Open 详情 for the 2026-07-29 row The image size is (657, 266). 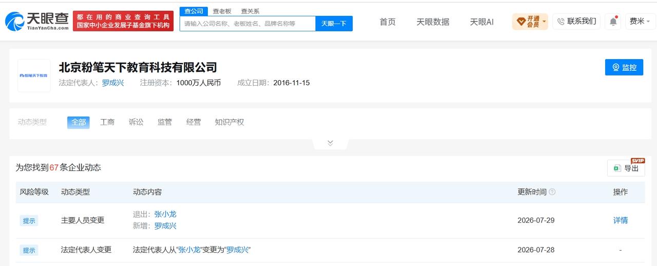pyautogui.click(x=621, y=220)
